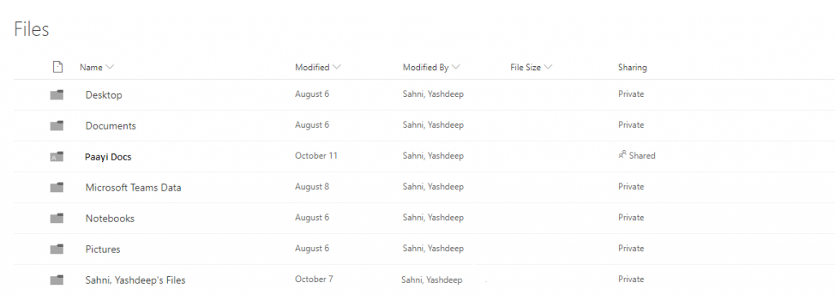Viewport: 835px width, 295px height.
Task: Click the Documents folder icon
Action: 57,125
